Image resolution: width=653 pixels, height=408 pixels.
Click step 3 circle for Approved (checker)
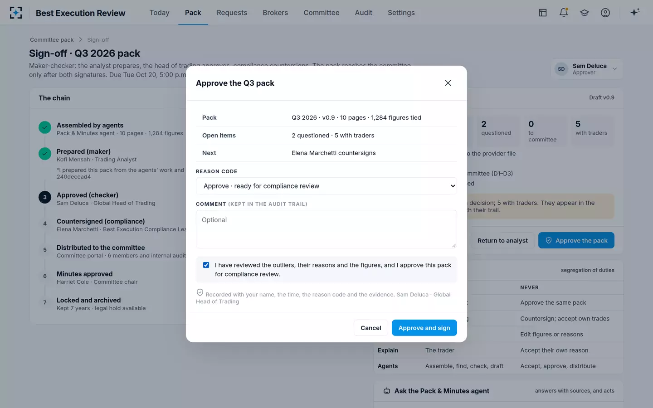pyautogui.click(x=45, y=197)
